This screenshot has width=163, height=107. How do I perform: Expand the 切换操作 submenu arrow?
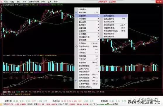pos(98,9)
